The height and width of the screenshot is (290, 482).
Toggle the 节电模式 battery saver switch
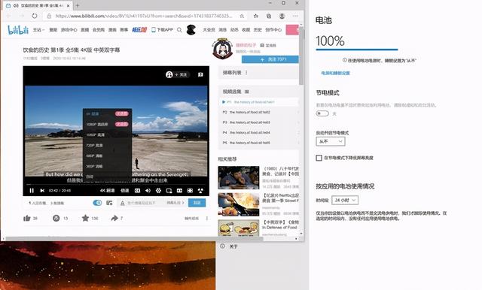tap(322, 113)
